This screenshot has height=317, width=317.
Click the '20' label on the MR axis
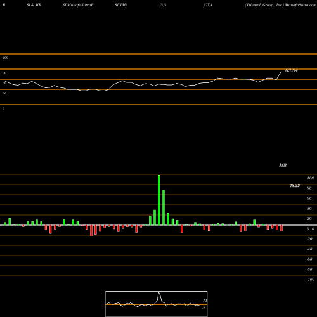pyautogui.click(x=309, y=219)
